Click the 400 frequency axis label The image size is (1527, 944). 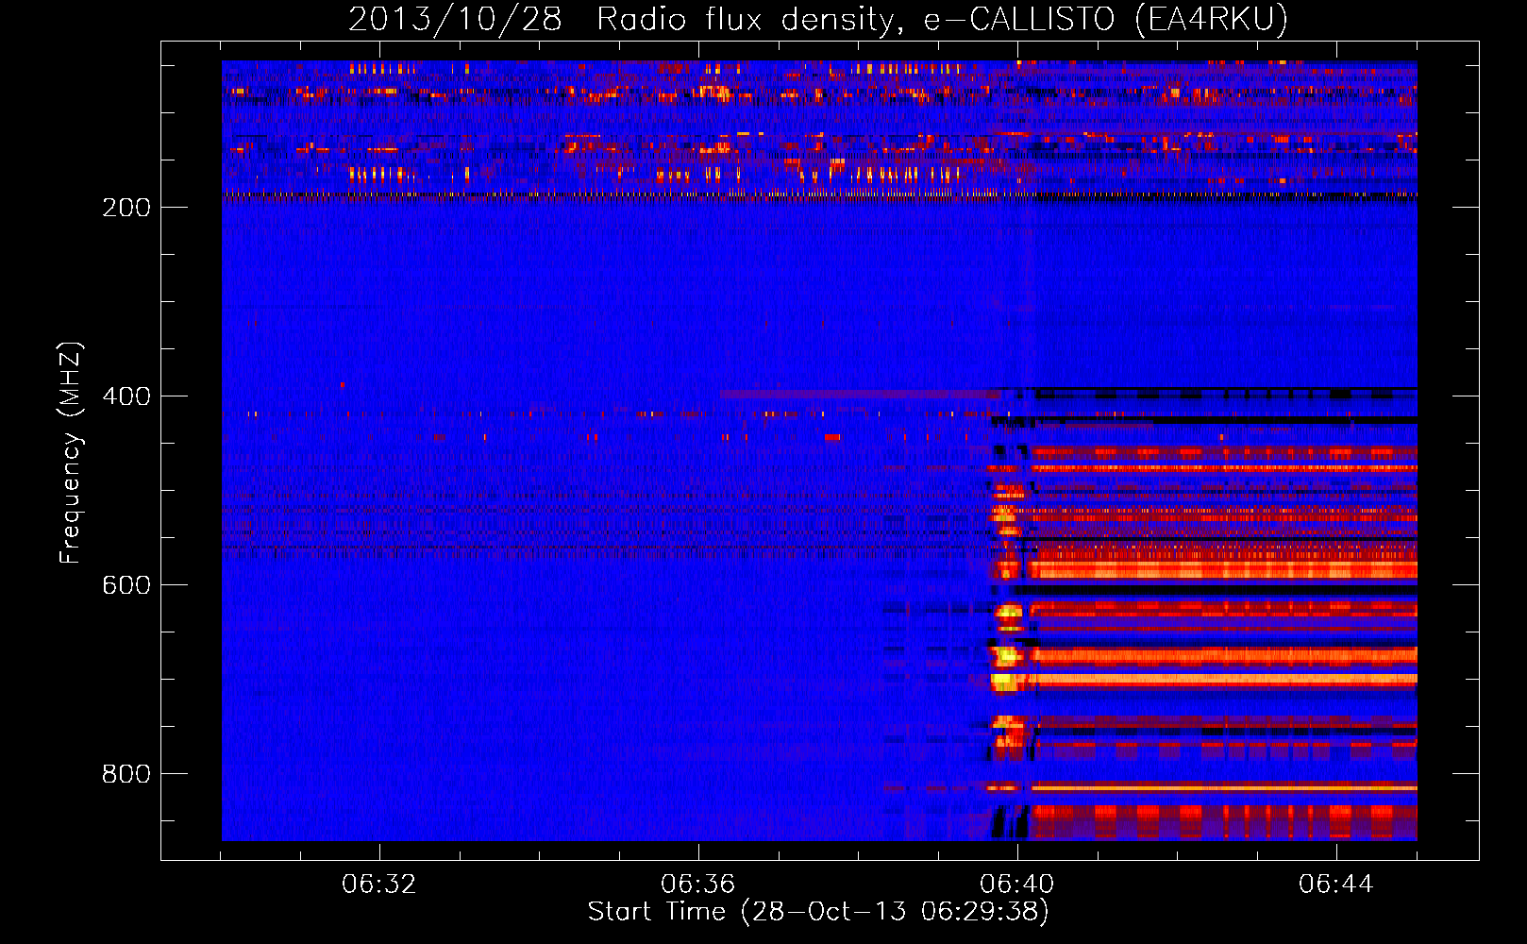tap(126, 396)
